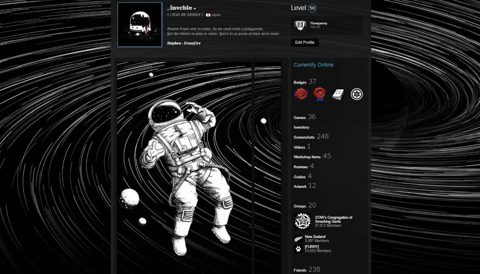Open the Guides 4 link
This screenshot has height=274, width=480.
pyautogui.click(x=302, y=176)
